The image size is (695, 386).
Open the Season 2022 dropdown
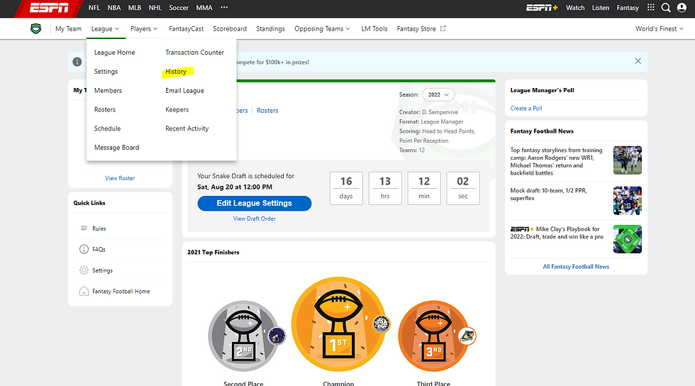438,94
